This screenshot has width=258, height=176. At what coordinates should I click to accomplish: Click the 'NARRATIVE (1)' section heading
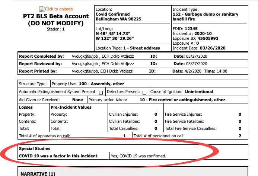[x=38, y=174]
